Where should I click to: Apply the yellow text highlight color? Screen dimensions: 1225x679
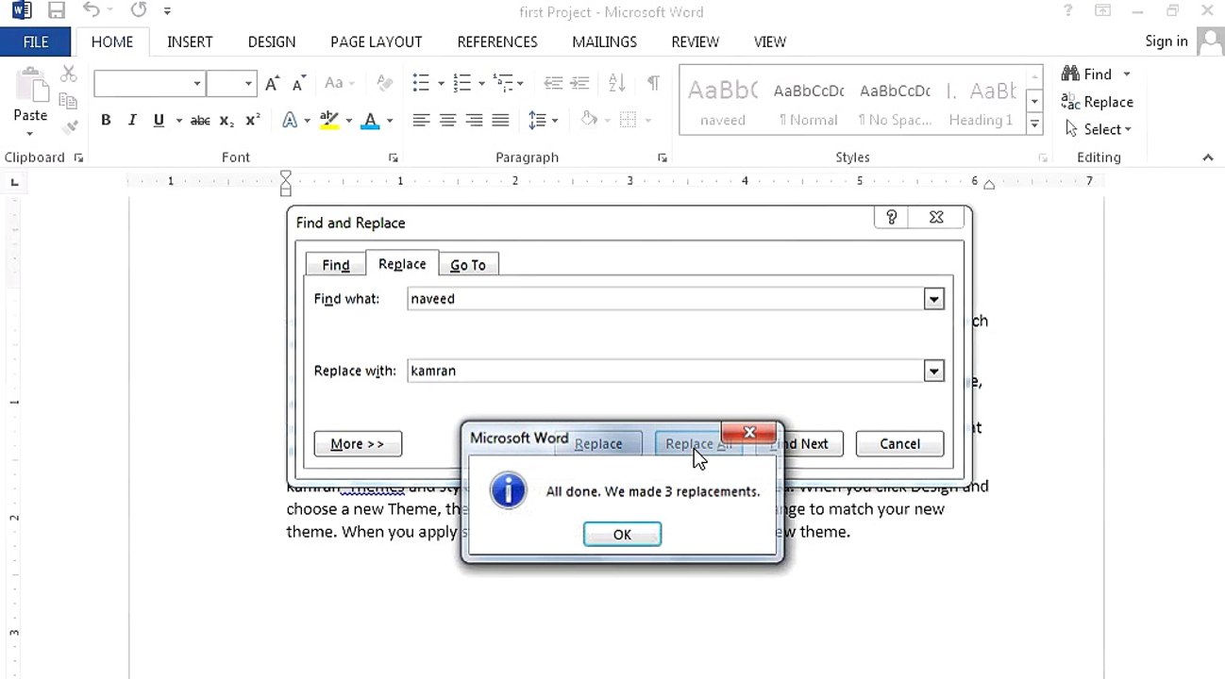pos(329,120)
